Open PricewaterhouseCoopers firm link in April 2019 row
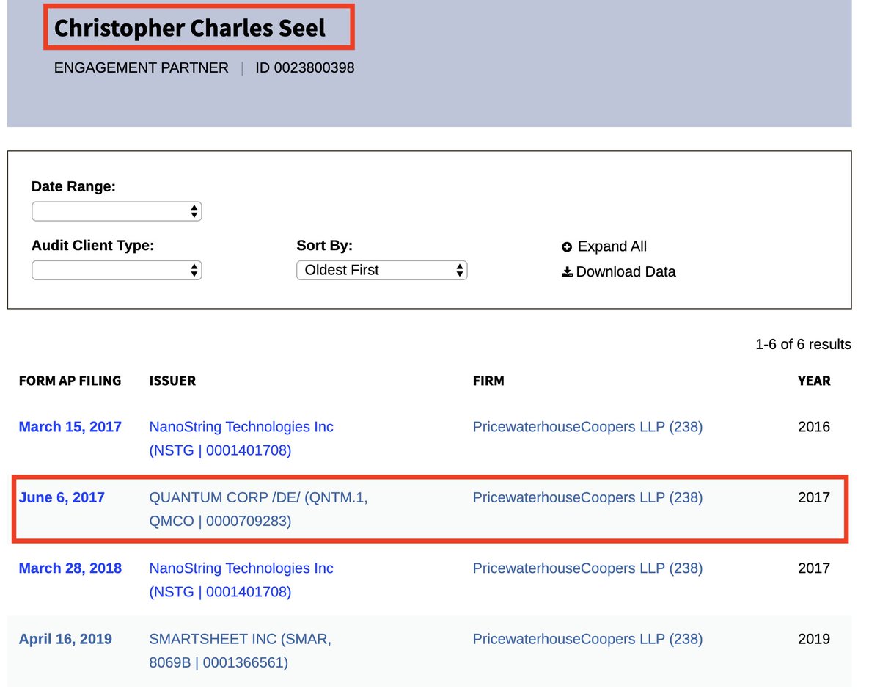This screenshot has height=691, width=880. (x=587, y=639)
